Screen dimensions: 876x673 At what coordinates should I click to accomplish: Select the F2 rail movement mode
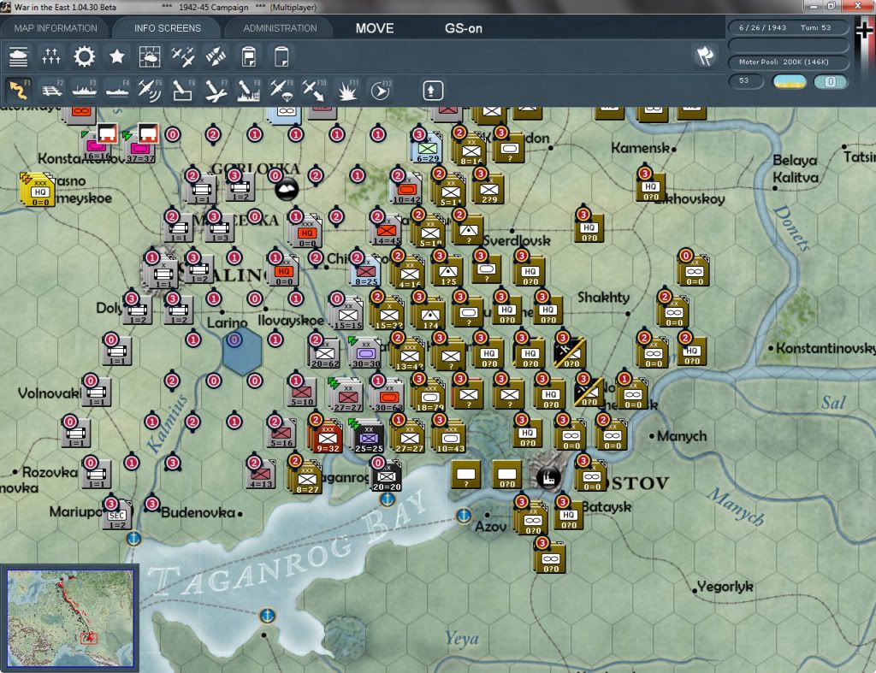51,90
